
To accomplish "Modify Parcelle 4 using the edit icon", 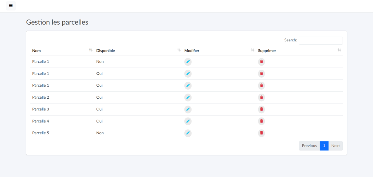I will 188,121.
